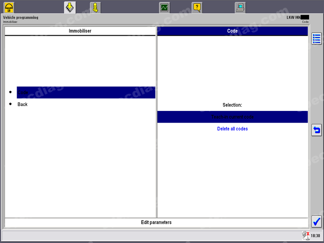Open the vehicle programming download icon
The image size is (324, 243).
tap(70, 7)
